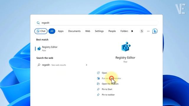The height and width of the screenshot is (106, 189).
Task: Choose Open in the actions list
Action: [104, 73]
